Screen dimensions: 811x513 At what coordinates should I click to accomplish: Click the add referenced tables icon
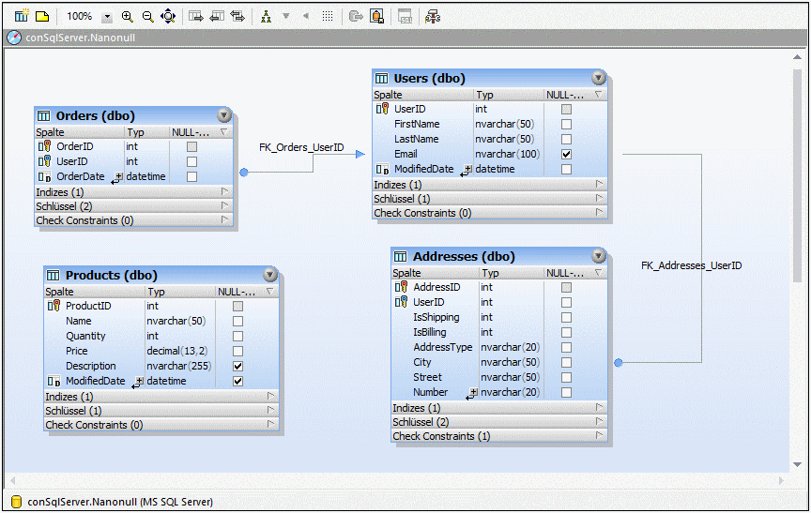[196, 17]
